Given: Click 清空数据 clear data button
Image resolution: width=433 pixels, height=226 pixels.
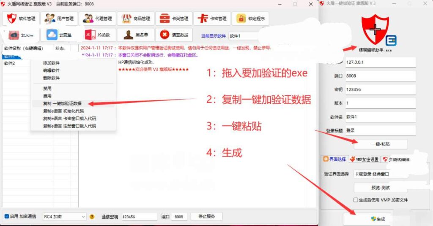Looking at the screenshot, I should [174, 35].
